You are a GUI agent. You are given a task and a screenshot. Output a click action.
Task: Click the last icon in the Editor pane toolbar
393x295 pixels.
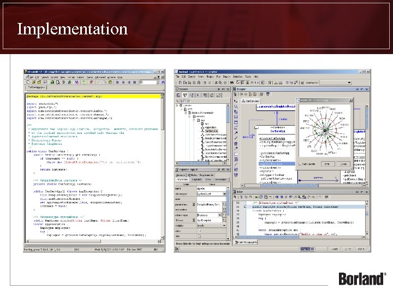[326, 197]
